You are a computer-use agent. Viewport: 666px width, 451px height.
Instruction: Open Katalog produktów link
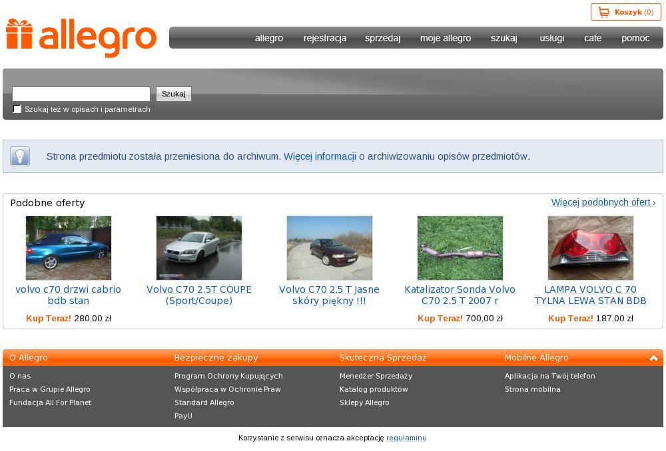(x=374, y=389)
